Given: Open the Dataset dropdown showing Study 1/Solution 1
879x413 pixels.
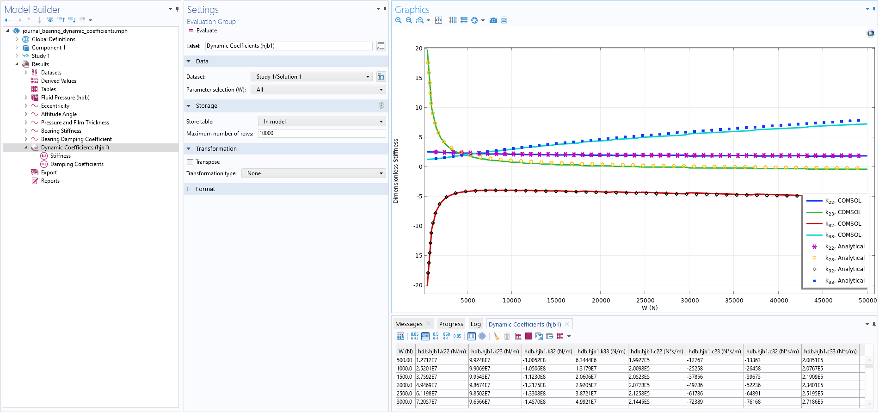Looking at the screenshot, I should tap(312, 77).
